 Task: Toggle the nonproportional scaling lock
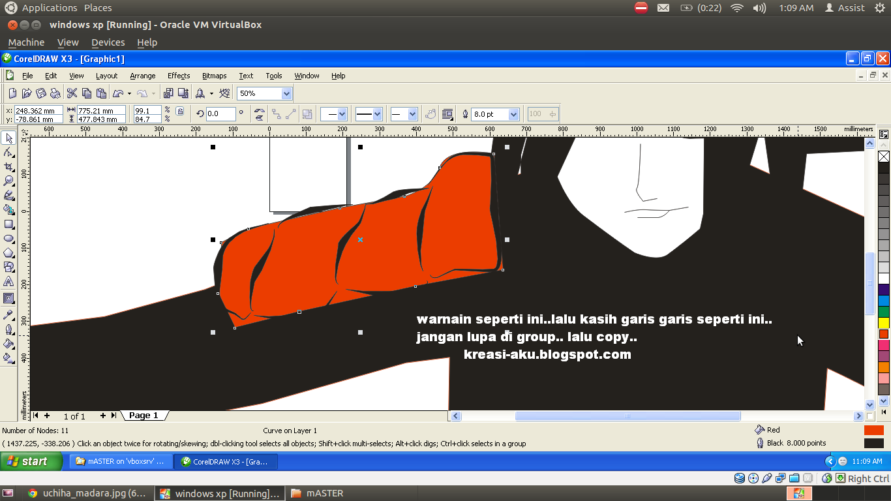pos(180,111)
